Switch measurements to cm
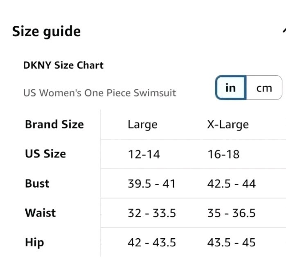The width and height of the screenshot is (286, 280). click(264, 87)
